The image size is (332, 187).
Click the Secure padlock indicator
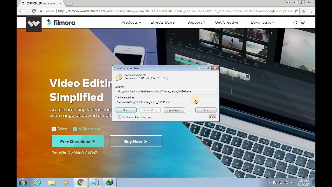tap(47, 11)
